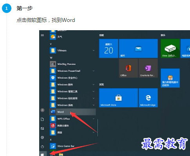Select the 'Word' app name text
This screenshot has height=156, width=190.
(60, 112)
